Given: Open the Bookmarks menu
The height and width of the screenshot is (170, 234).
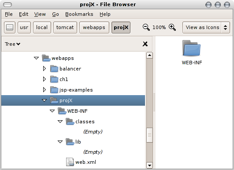Looking at the screenshot, I should coord(79,14).
